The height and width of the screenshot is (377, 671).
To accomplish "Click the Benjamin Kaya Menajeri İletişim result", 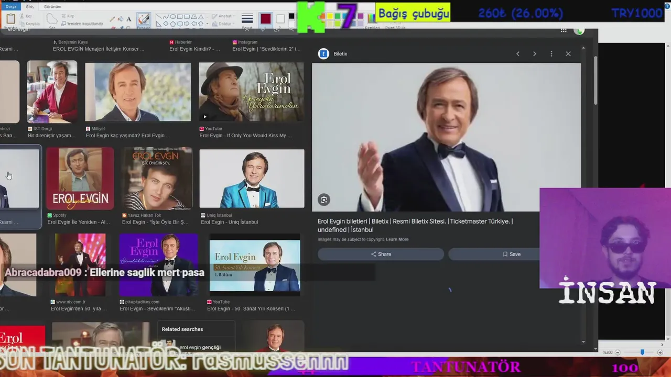I will pyautogui.click(x=99, y=46).
